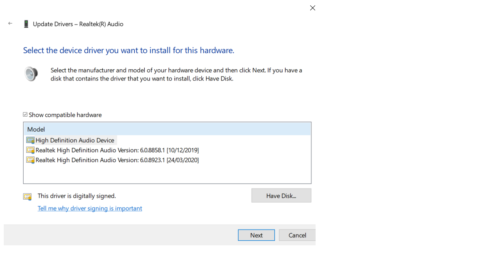Select High Definition Audio Device
The image size is (479, 269).
pyautogui.click(x=75, y=140)
